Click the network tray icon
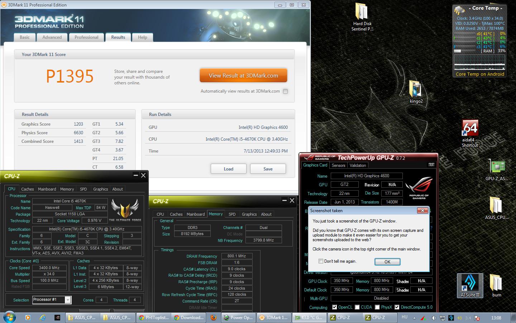This screenshot has height=323, width=516. pyautogui.click(x=443, y=318)
